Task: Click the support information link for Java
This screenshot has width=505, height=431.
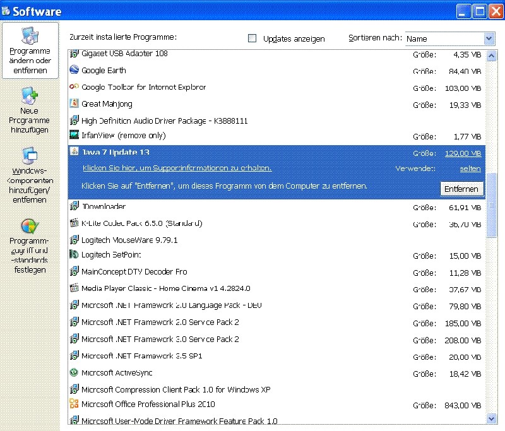Action: (x=177, y=168)
